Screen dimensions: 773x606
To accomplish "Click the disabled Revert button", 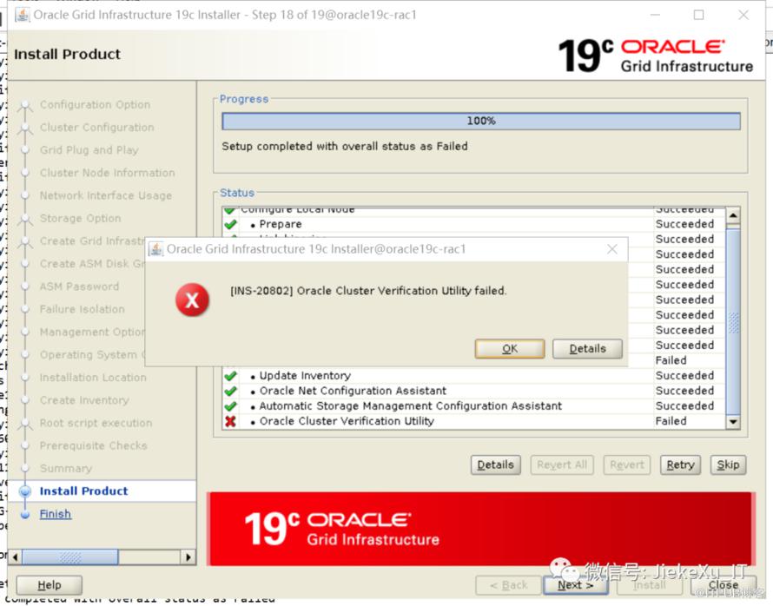I will (627, 464).
